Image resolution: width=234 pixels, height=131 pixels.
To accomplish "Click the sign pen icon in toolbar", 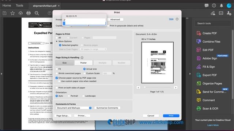I will (x=213, y=13).
